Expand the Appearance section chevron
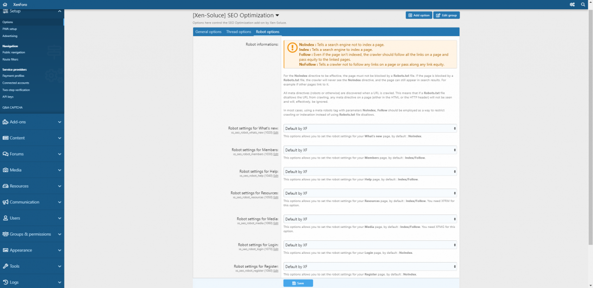The width and height of the screenshot is (593, 288). [60, 250]
